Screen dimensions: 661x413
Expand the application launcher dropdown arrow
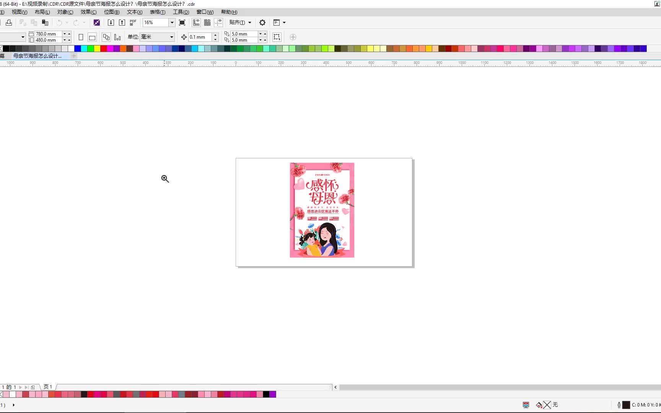[x=284, y=23]
